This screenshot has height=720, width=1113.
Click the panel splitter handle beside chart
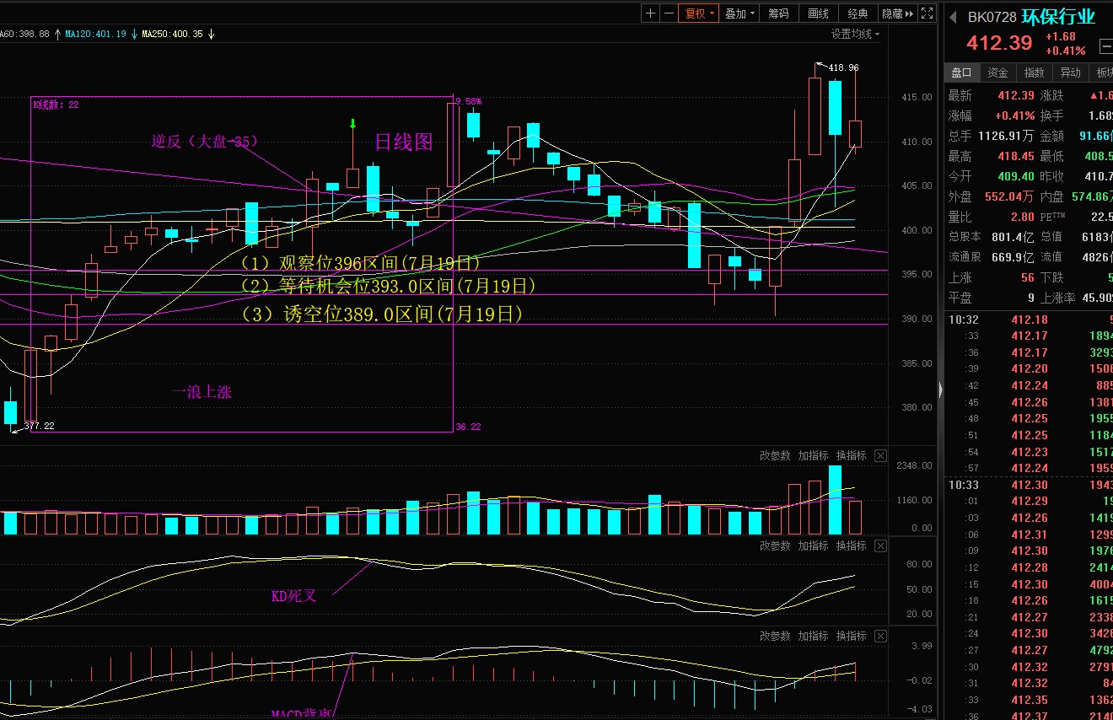click(940, 389)
